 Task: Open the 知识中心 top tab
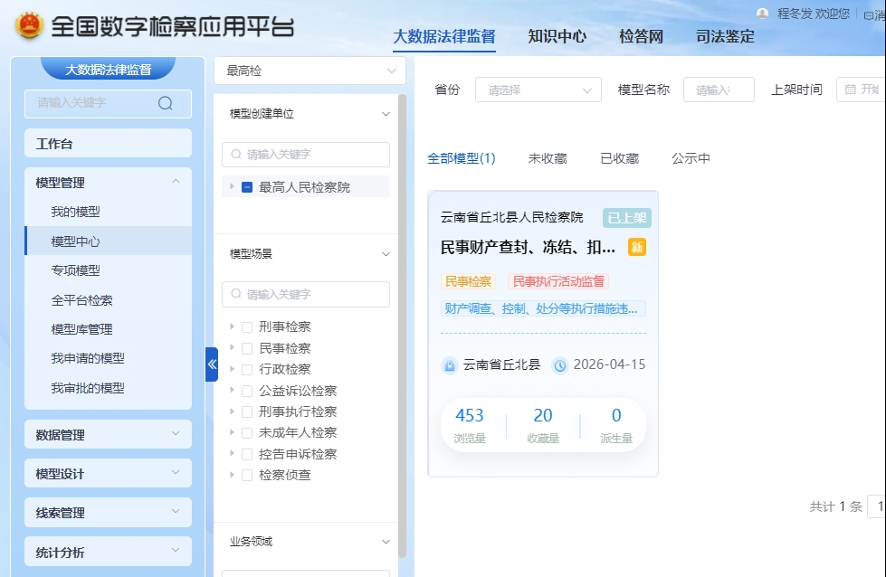pyautogui.click(x=557, y=37)
